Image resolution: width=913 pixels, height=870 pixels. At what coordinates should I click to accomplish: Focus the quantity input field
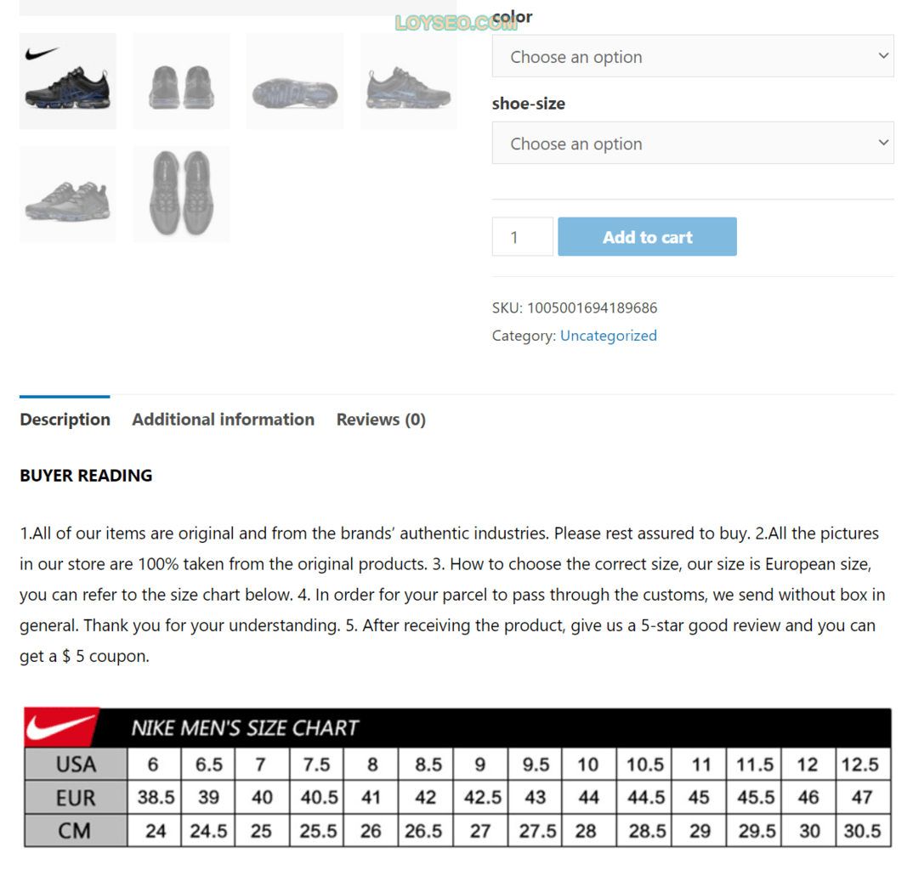coord(522,237)
